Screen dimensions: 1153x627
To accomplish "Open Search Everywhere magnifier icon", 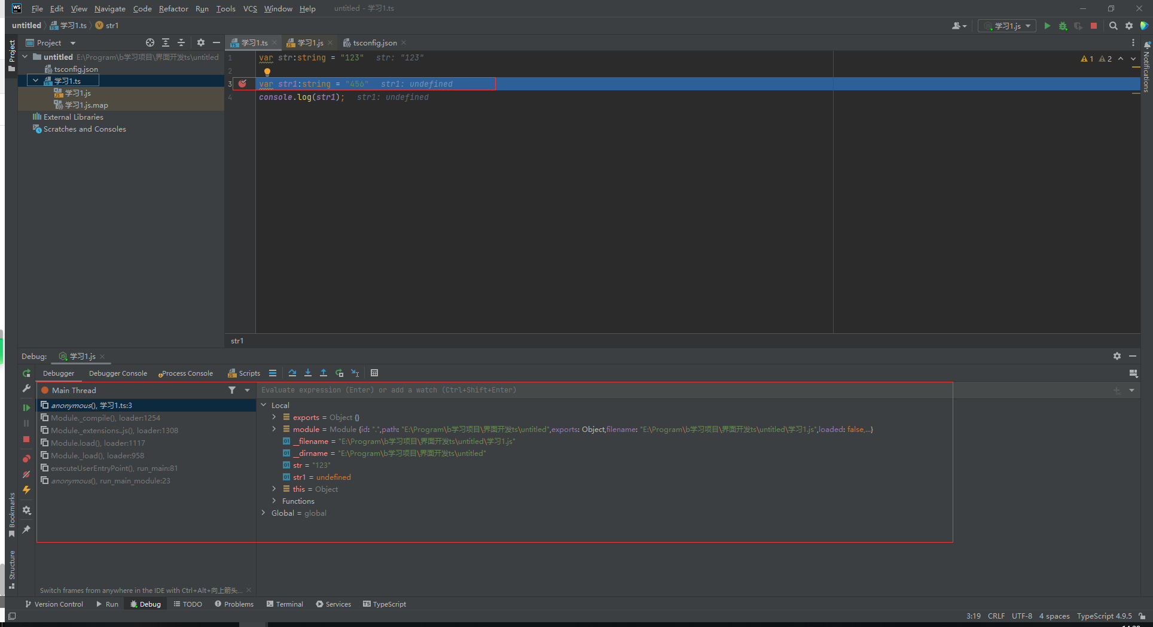I will pos(1113,26).
